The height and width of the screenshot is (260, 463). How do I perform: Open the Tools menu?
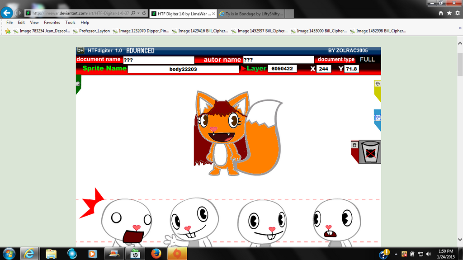[x=70, y=23]
